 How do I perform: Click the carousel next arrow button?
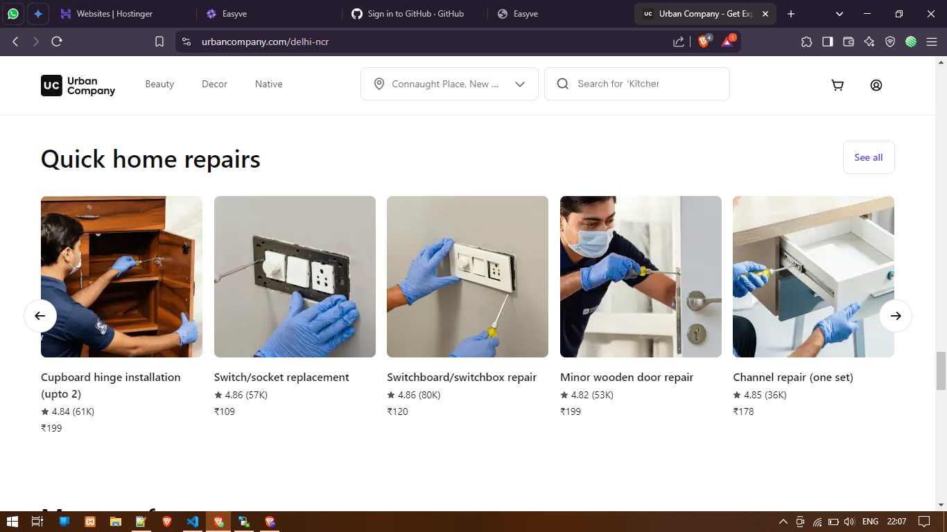(896, 316)
